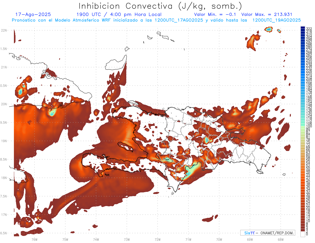This screenshot has width=315, height=243.
Task: Select the date label "17-Ago-2025"
Action: (33, 14)
